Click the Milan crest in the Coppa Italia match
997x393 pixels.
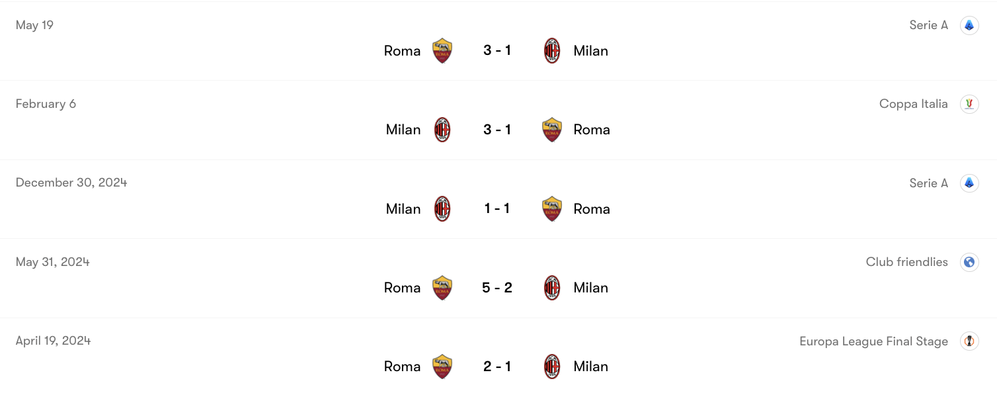442,129
